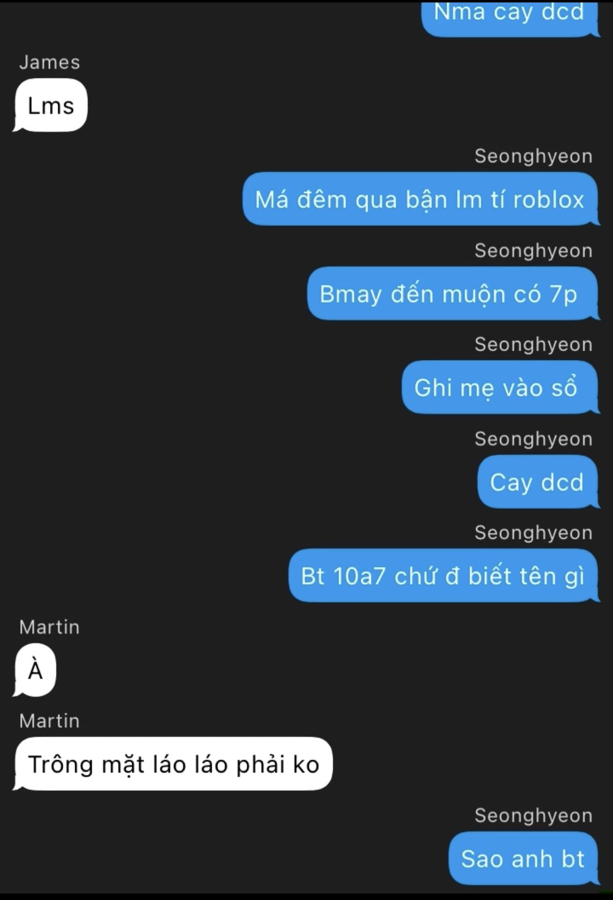Tap the partially visible "Nma cay dcd" bubble
This screenshot has width=613, height=900.
point(510,19)
